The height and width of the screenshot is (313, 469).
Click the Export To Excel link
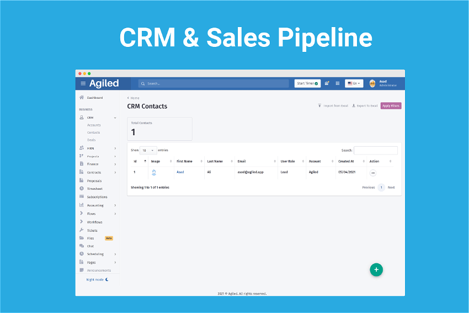click(365, 105)
